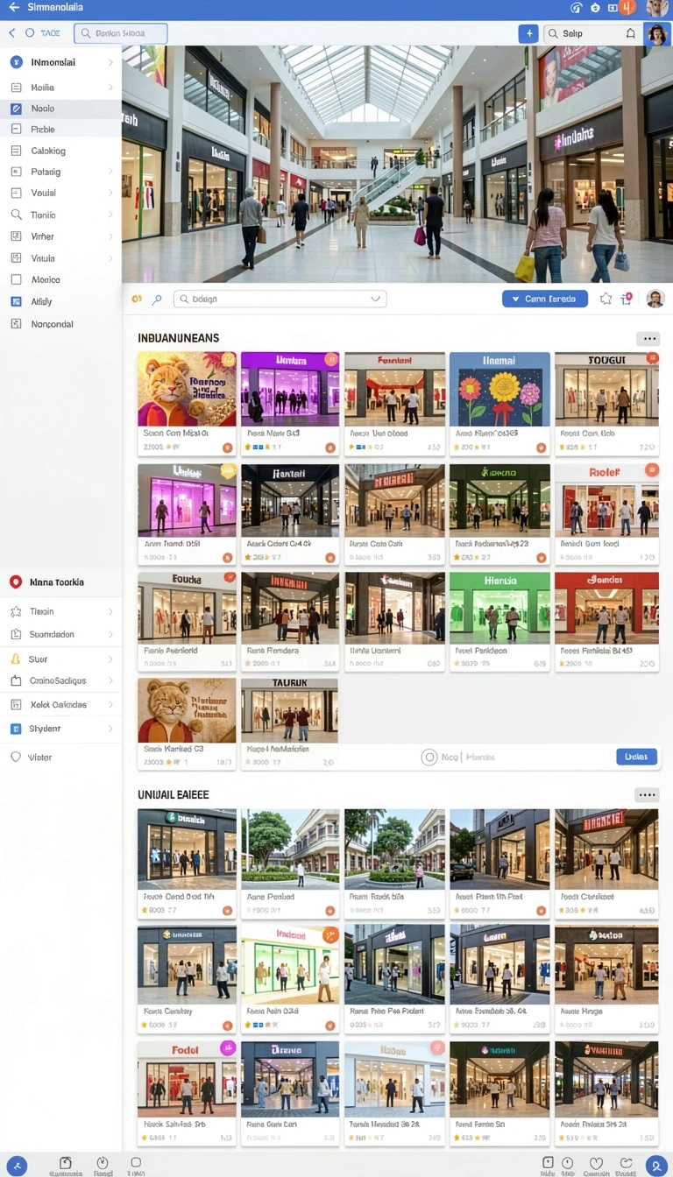Open the flowers Iinamal thumbnail

pyautogui.click(x=499, y=389)
